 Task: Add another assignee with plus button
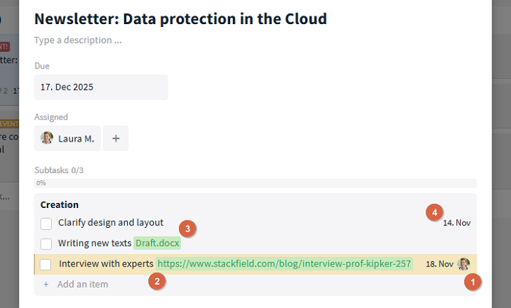click(115, 138)
